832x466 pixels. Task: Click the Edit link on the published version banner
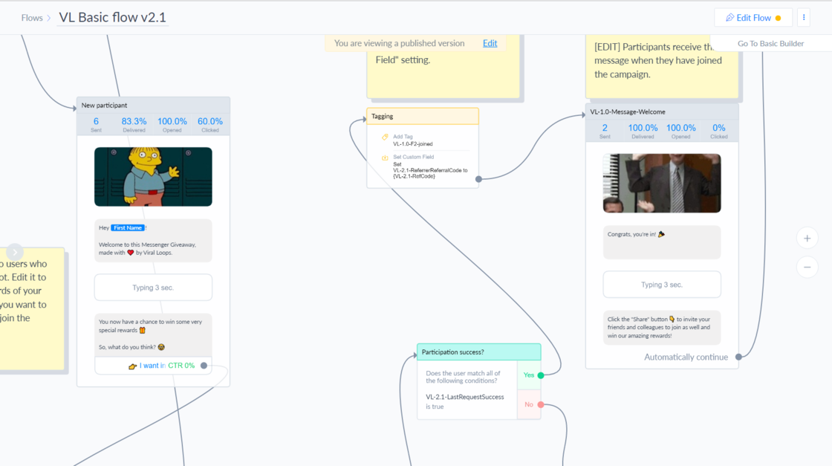490,43
